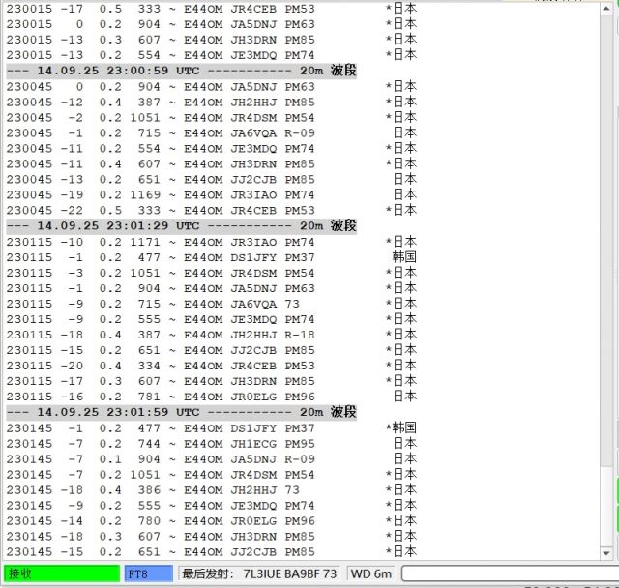Select the 230045 JA6VQA R-09 decode row
619x588 pixels.
tap(211, 133)
